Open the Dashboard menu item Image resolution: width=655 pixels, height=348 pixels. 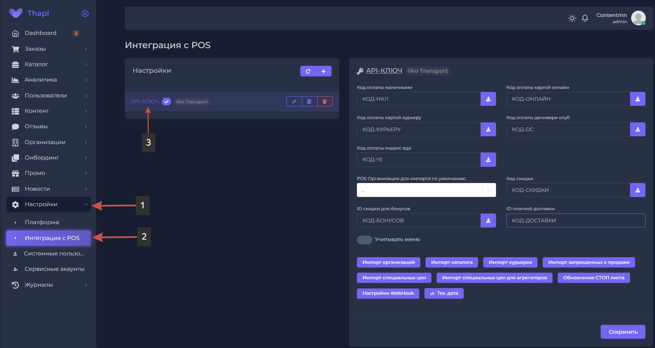coord(40,33)
